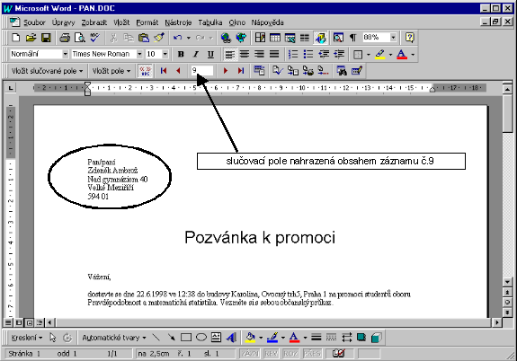Show the Web toolbar

point(241,38)
